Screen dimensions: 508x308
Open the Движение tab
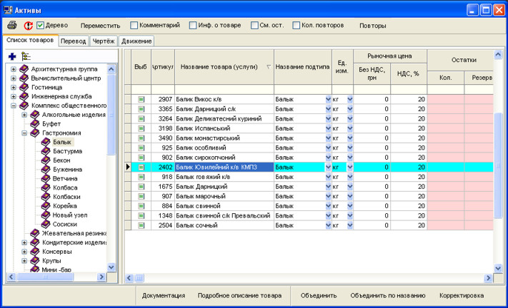pyautogui.click(x=136, y=41)
